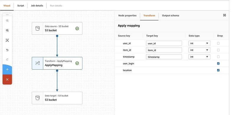Click the item_id source key label

pos(127,50)
